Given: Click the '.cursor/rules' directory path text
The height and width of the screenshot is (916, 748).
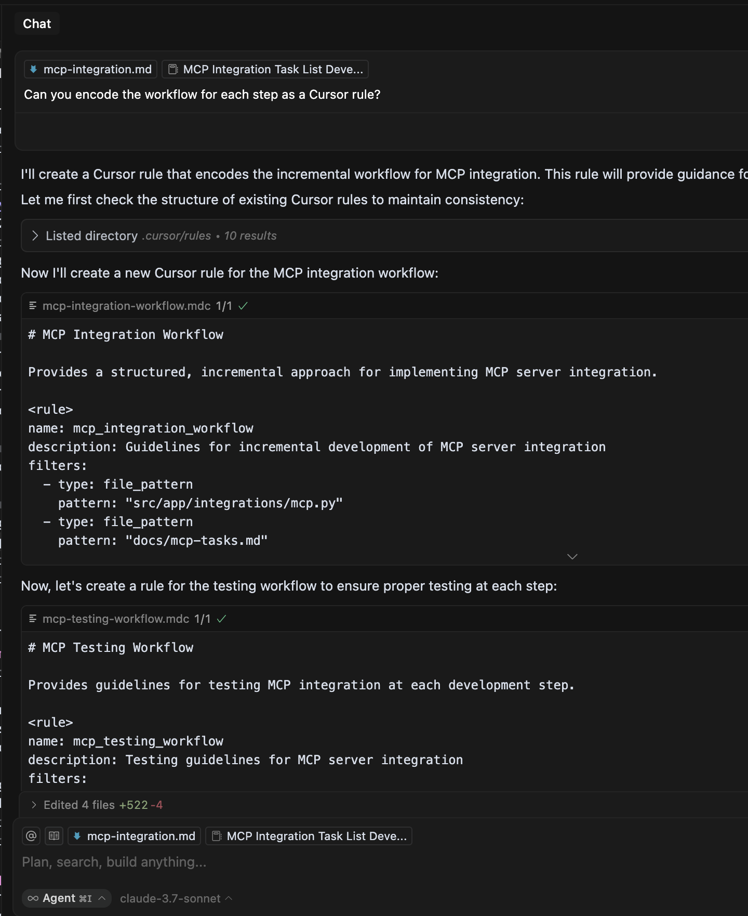Looking at the screenshot, I should [177, 235].
